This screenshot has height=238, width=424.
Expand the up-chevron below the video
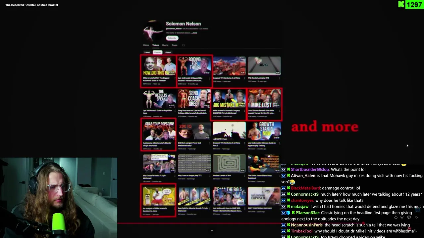(212, 231)
